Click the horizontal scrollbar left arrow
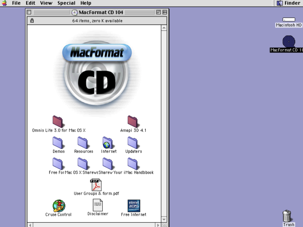 click(x=30, y=225)
